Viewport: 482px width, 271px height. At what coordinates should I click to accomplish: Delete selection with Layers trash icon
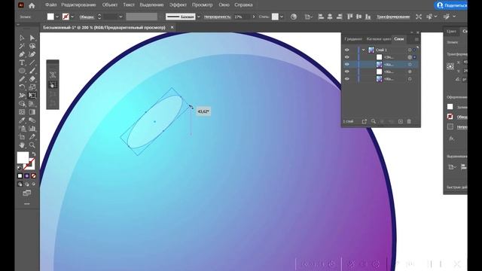point(409,121)
